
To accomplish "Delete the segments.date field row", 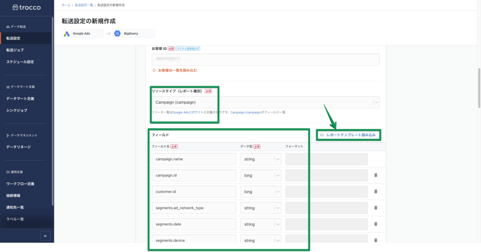I will [x=375, y=224].
